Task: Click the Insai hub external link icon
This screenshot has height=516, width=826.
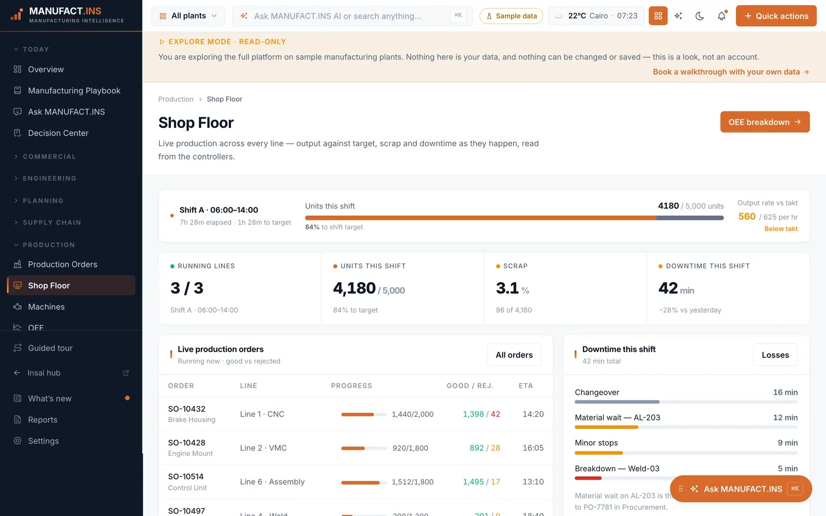Action: (126, 373)
